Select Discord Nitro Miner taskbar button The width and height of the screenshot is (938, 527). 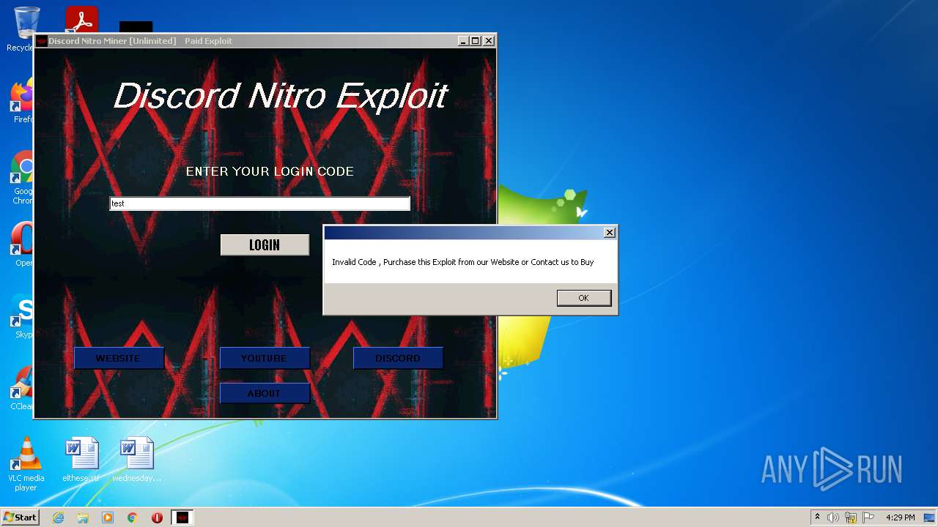tap(182, 517)
